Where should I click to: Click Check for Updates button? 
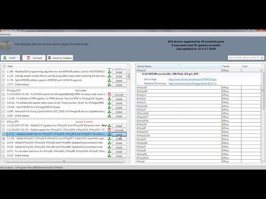pos(60,58)
